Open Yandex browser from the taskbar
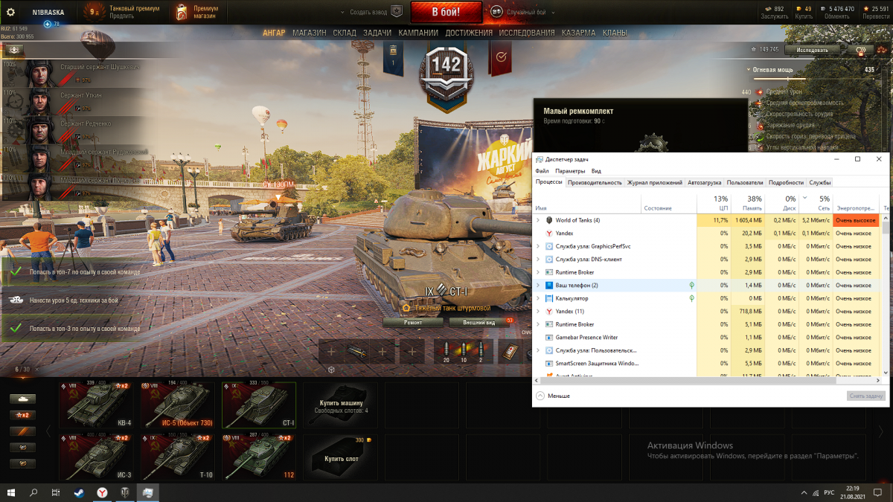This screenshot has height=502, width=893. pos(102,492)
